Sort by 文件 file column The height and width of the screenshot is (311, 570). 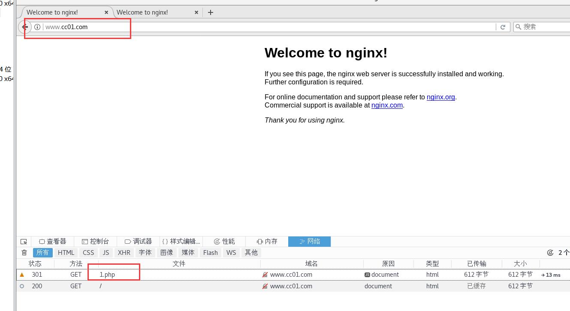[179, 264]
